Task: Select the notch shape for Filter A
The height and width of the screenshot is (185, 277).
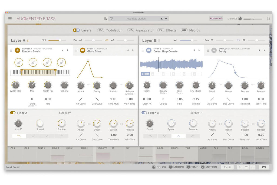Action: [x=33, y=136]
